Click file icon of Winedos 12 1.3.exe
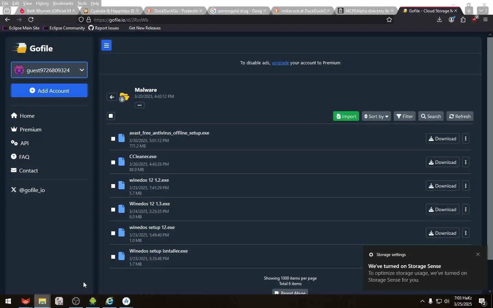The height and width of the screenshot is (308, 493). click(122, 209)
